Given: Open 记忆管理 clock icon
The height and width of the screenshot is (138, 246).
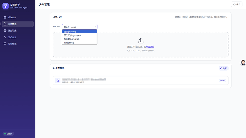Looking at the screenshot, I should (5, 44).
